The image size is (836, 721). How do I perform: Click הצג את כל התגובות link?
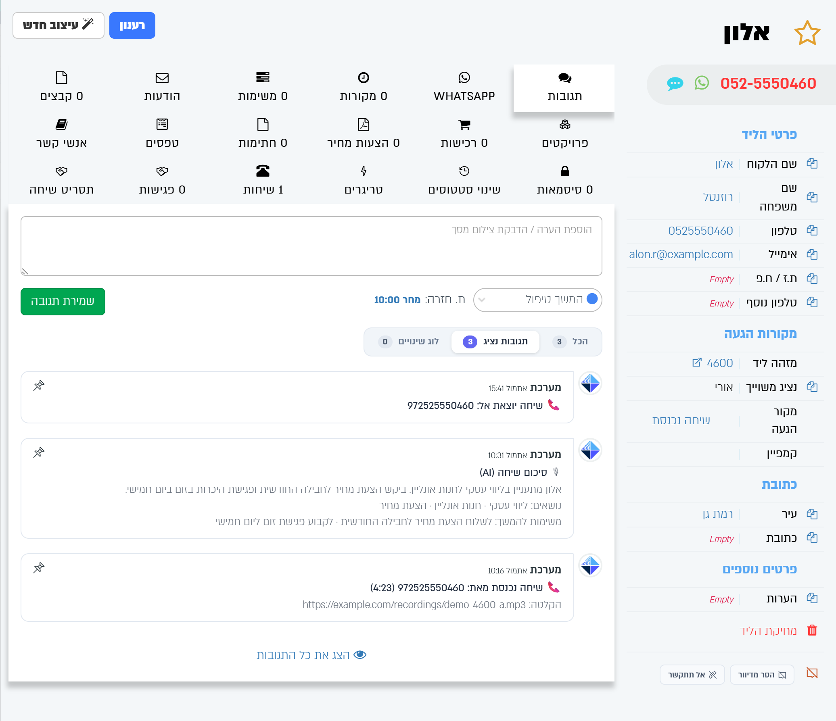[311, 655]
